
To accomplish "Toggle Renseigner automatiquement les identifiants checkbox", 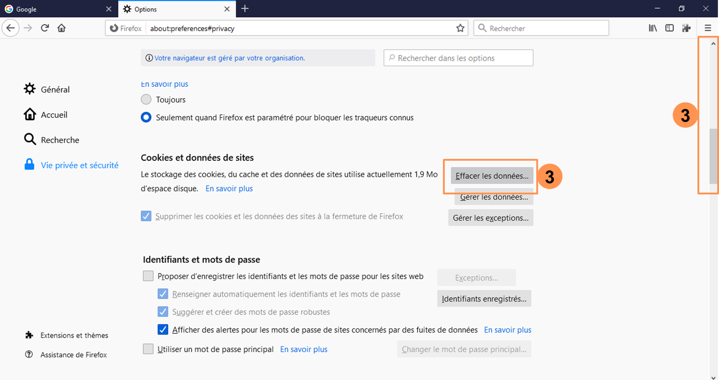I will pyautogui.click(x=163, y=294).
